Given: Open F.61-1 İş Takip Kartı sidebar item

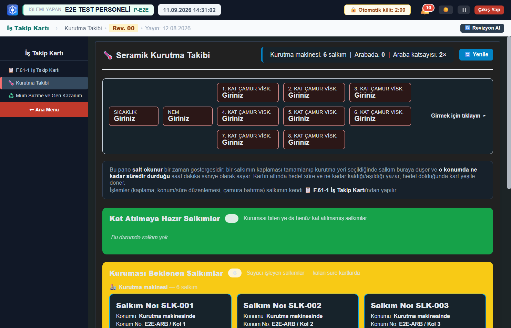Looking at the screenshot, I should point(44,70).
